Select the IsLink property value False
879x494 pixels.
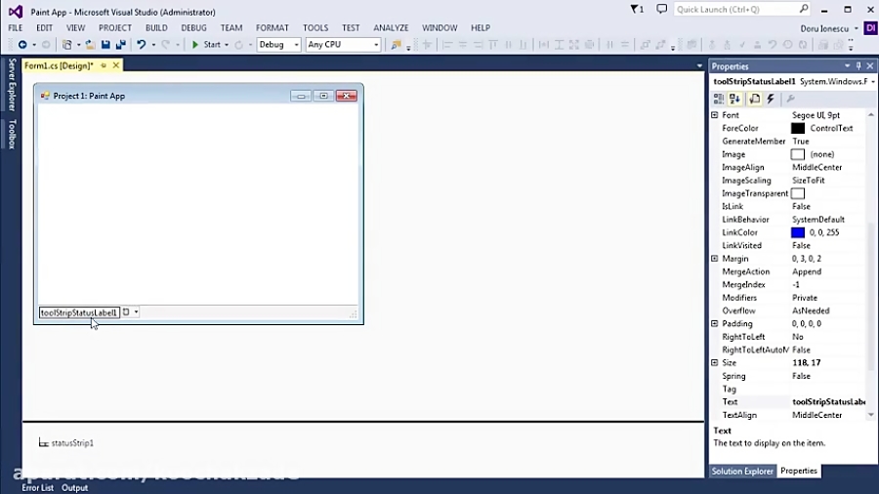801,207
